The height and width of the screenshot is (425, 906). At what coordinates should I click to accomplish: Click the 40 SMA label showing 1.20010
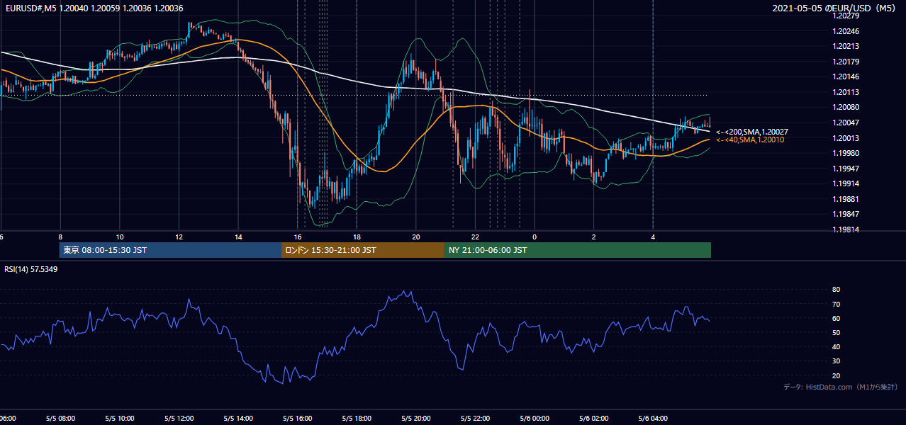pyautogui.click(x=750, y=140)
